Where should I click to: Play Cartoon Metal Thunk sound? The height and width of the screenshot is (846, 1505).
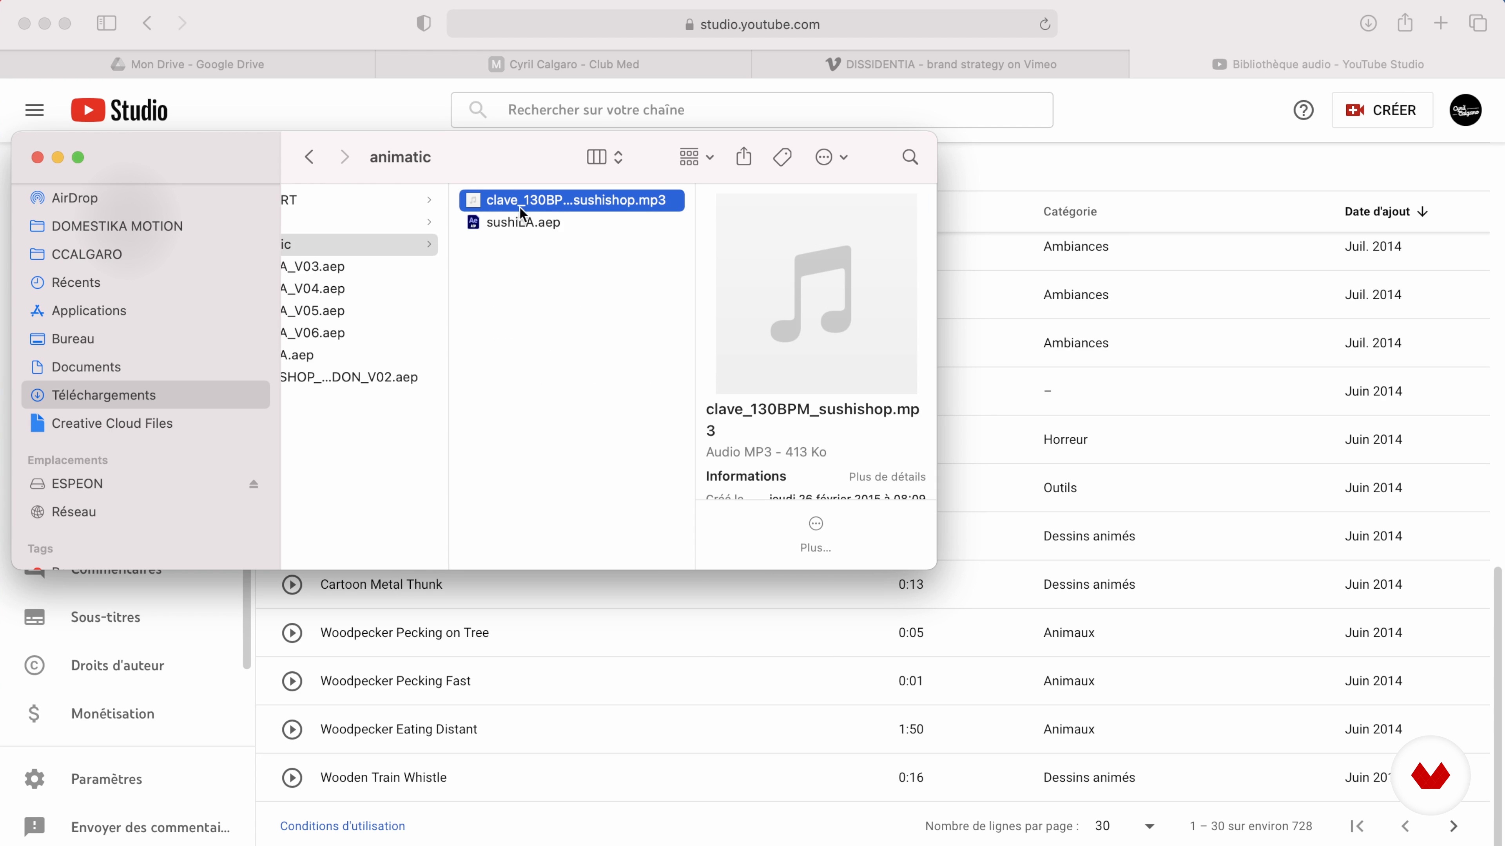[x=292, y=584]
